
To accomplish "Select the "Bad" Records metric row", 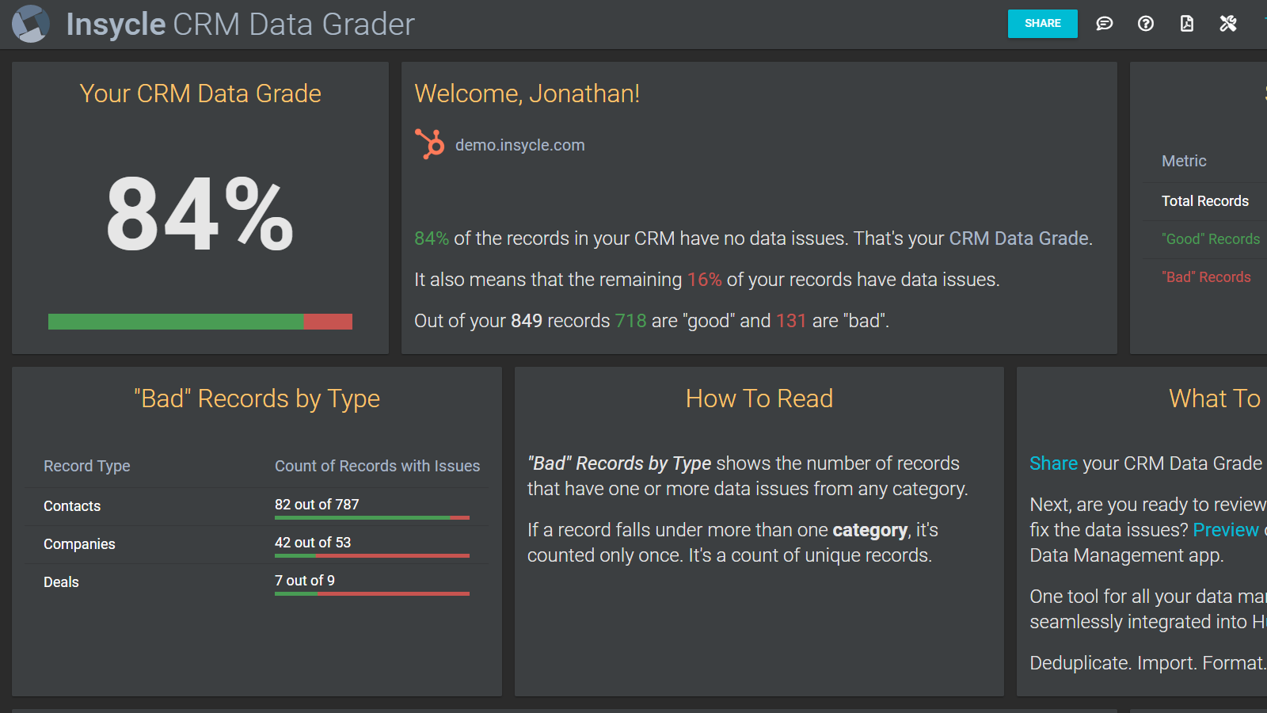I will tap(1207, 276).
